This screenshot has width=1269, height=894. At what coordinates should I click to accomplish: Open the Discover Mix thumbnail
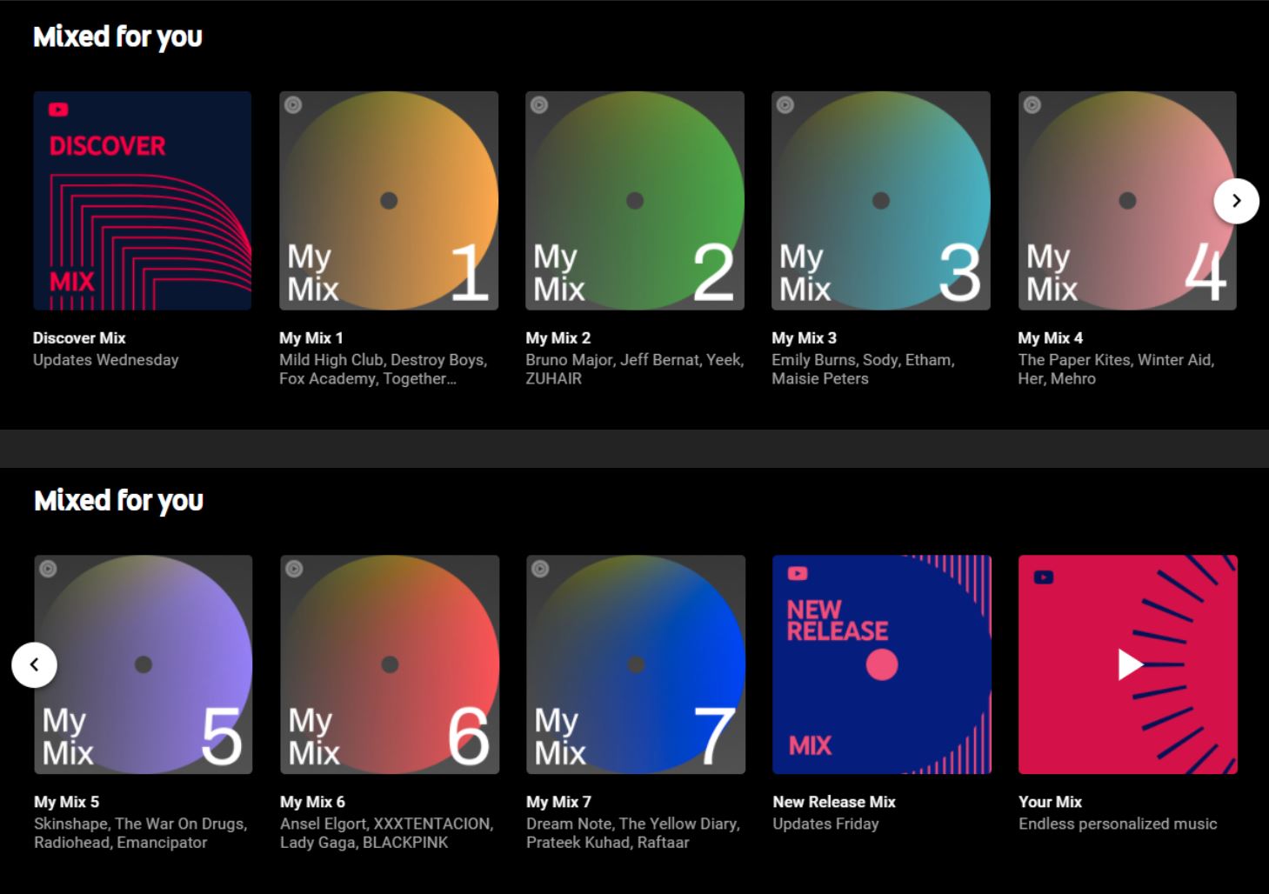click(x=142, y=201)
